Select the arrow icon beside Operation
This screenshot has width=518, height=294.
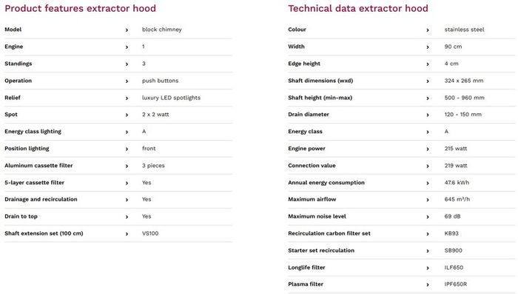pos(127,81)
